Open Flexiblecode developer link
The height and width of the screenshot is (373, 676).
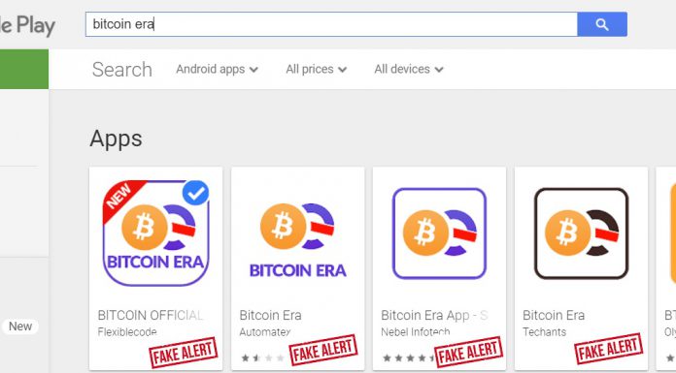pos(127,332)
